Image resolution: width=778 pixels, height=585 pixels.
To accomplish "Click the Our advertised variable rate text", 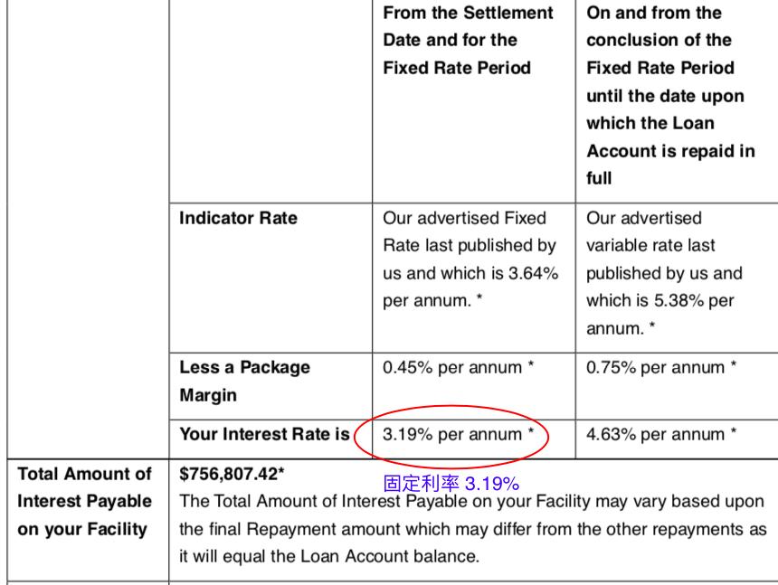I will (643, 232).
